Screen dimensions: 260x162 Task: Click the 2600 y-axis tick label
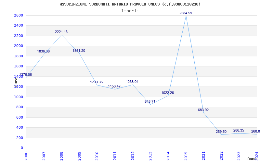pyautogui.click(x=18, y=15)
